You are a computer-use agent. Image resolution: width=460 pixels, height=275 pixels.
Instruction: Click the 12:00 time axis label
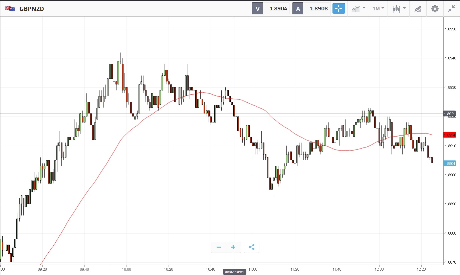[x=379, y=269]
